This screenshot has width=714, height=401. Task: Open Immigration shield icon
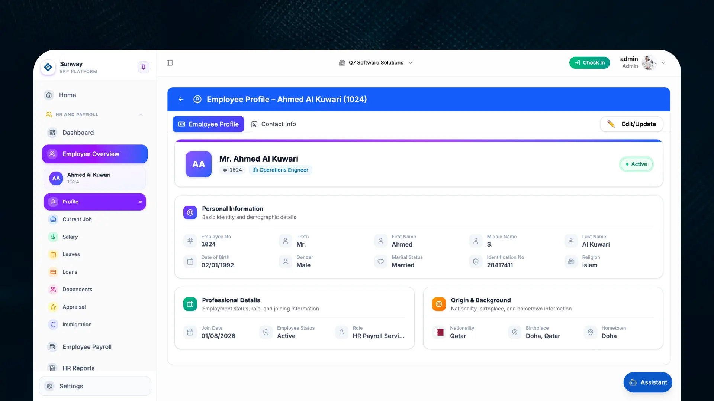pyautogui.click(x=53, y=325)
